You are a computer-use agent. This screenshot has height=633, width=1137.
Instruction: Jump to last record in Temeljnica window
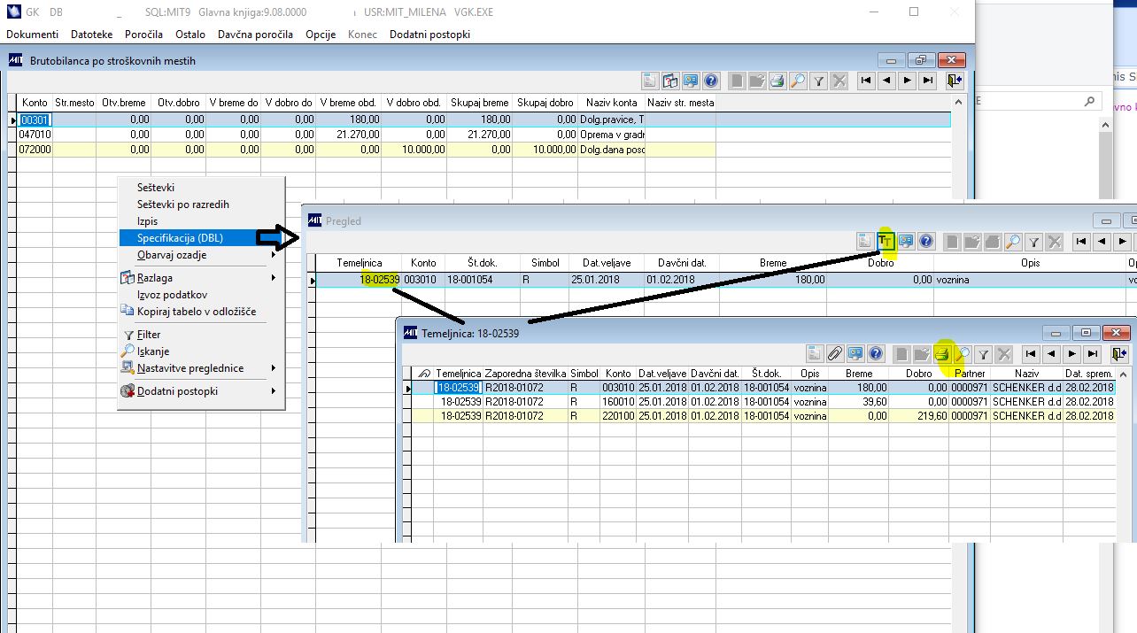(1094, 354)
